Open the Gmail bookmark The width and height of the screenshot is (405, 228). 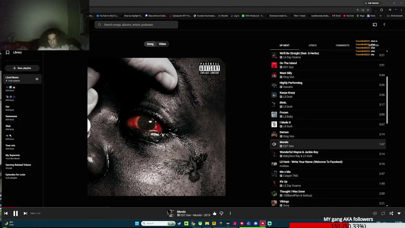(336, 16)
